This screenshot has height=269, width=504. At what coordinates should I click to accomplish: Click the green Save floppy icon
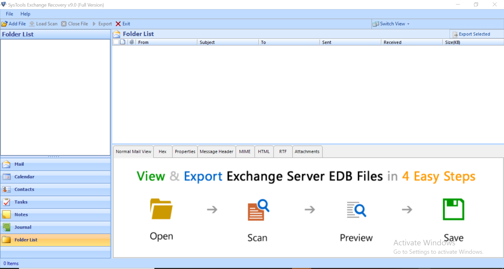454,209
